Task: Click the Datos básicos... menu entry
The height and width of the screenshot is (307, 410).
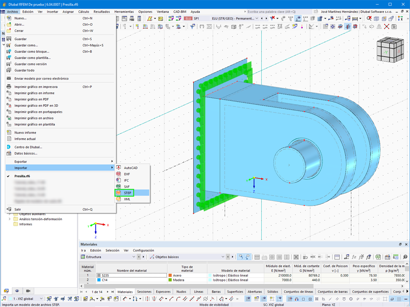Action: coord(60,153)
